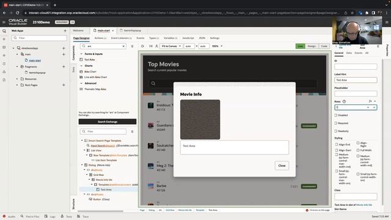Open the Event Listeners tab

121,38
